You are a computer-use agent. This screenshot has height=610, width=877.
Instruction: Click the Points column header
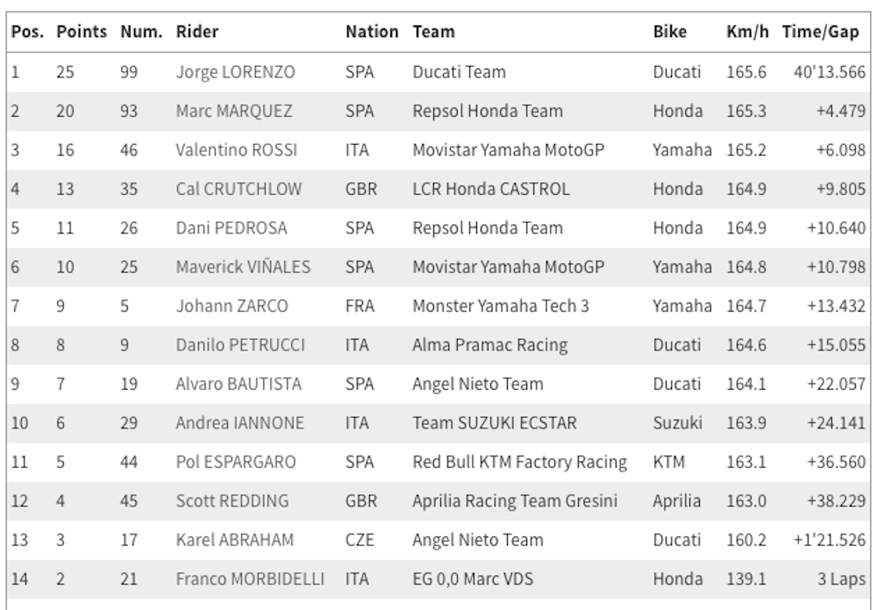coord(82,32)
